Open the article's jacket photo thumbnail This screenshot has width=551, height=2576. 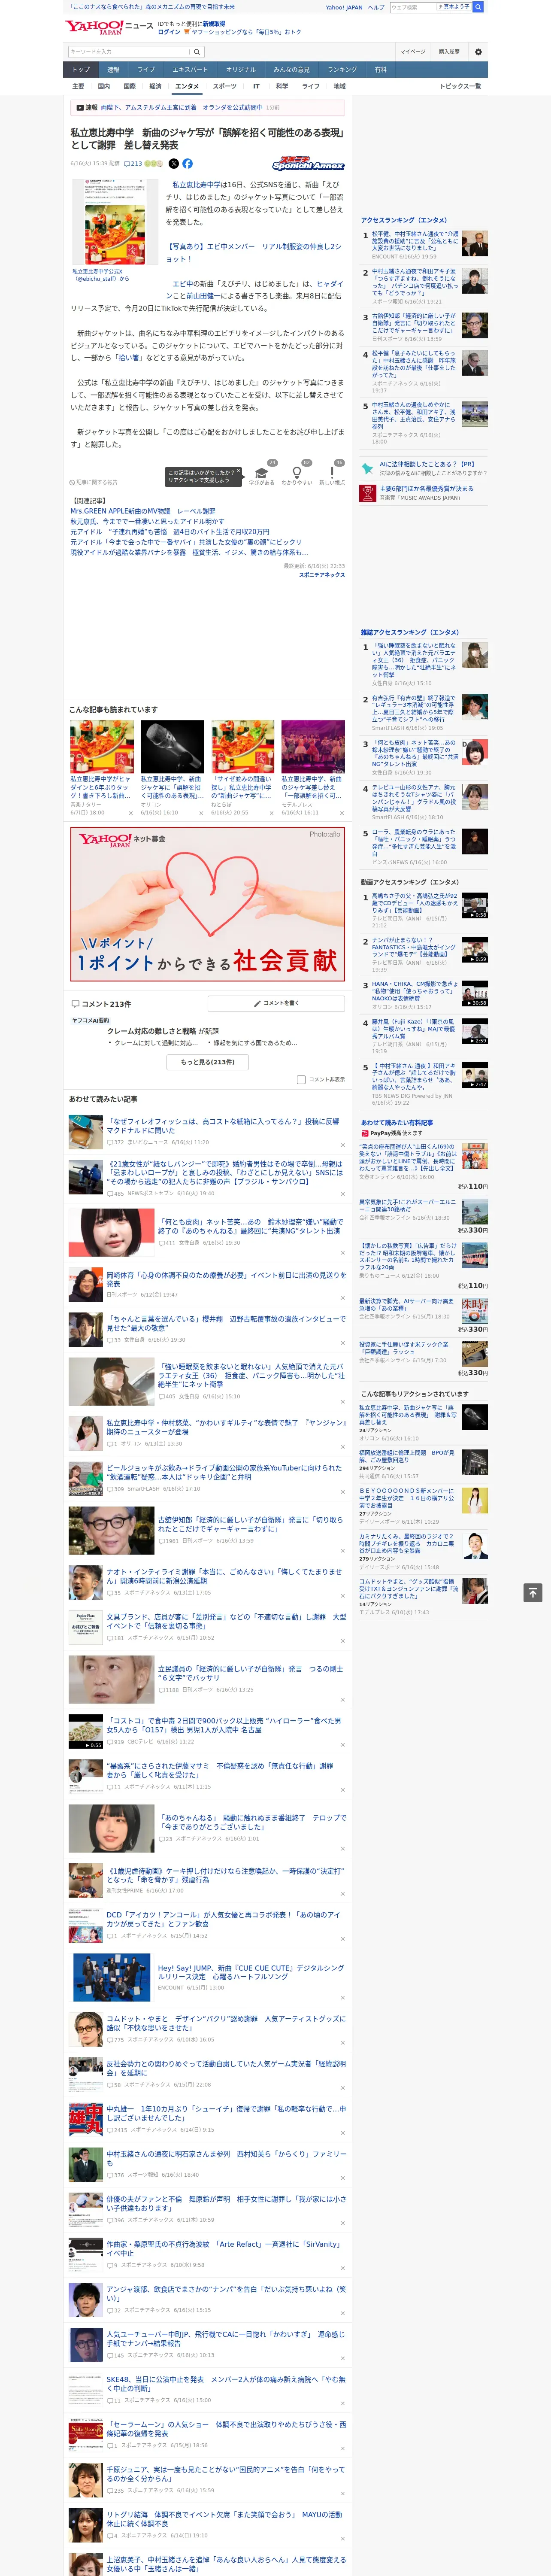(115, 222)
